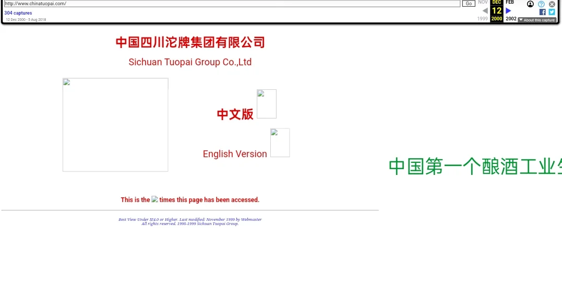Share capture on Facebook
Viewport: 562px width, 295px height.
[542, 12]
